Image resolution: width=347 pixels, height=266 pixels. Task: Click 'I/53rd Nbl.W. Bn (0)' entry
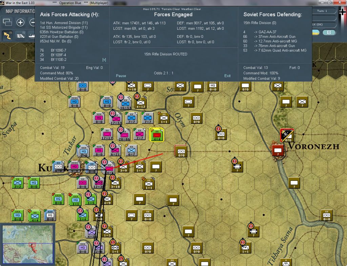tap(56, 41)
